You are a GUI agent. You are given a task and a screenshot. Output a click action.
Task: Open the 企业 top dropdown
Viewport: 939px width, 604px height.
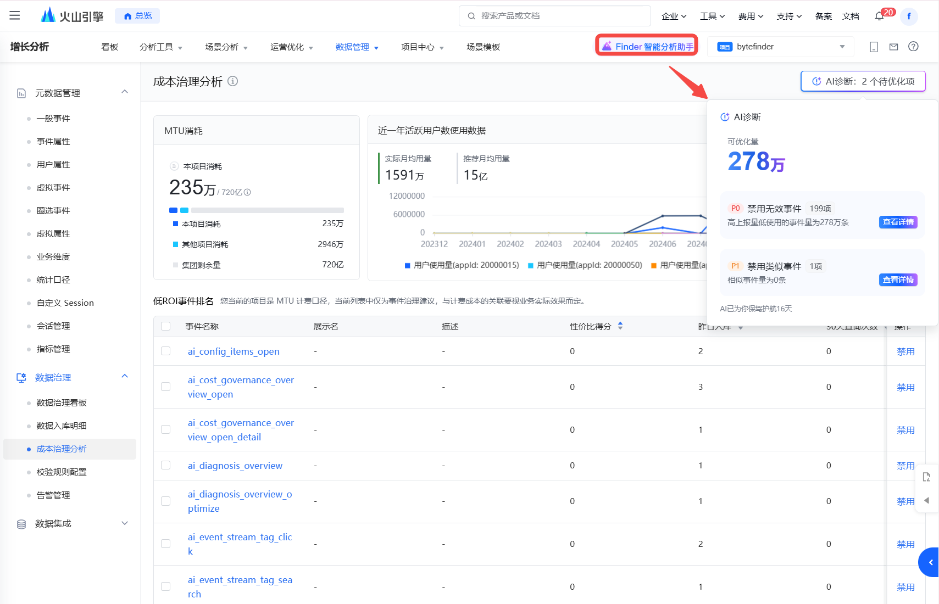click(674, 16)
